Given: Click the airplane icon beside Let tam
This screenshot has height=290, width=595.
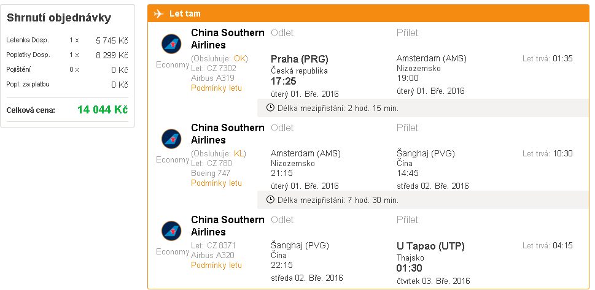Looking at the screenshot, I should [158, 14].
